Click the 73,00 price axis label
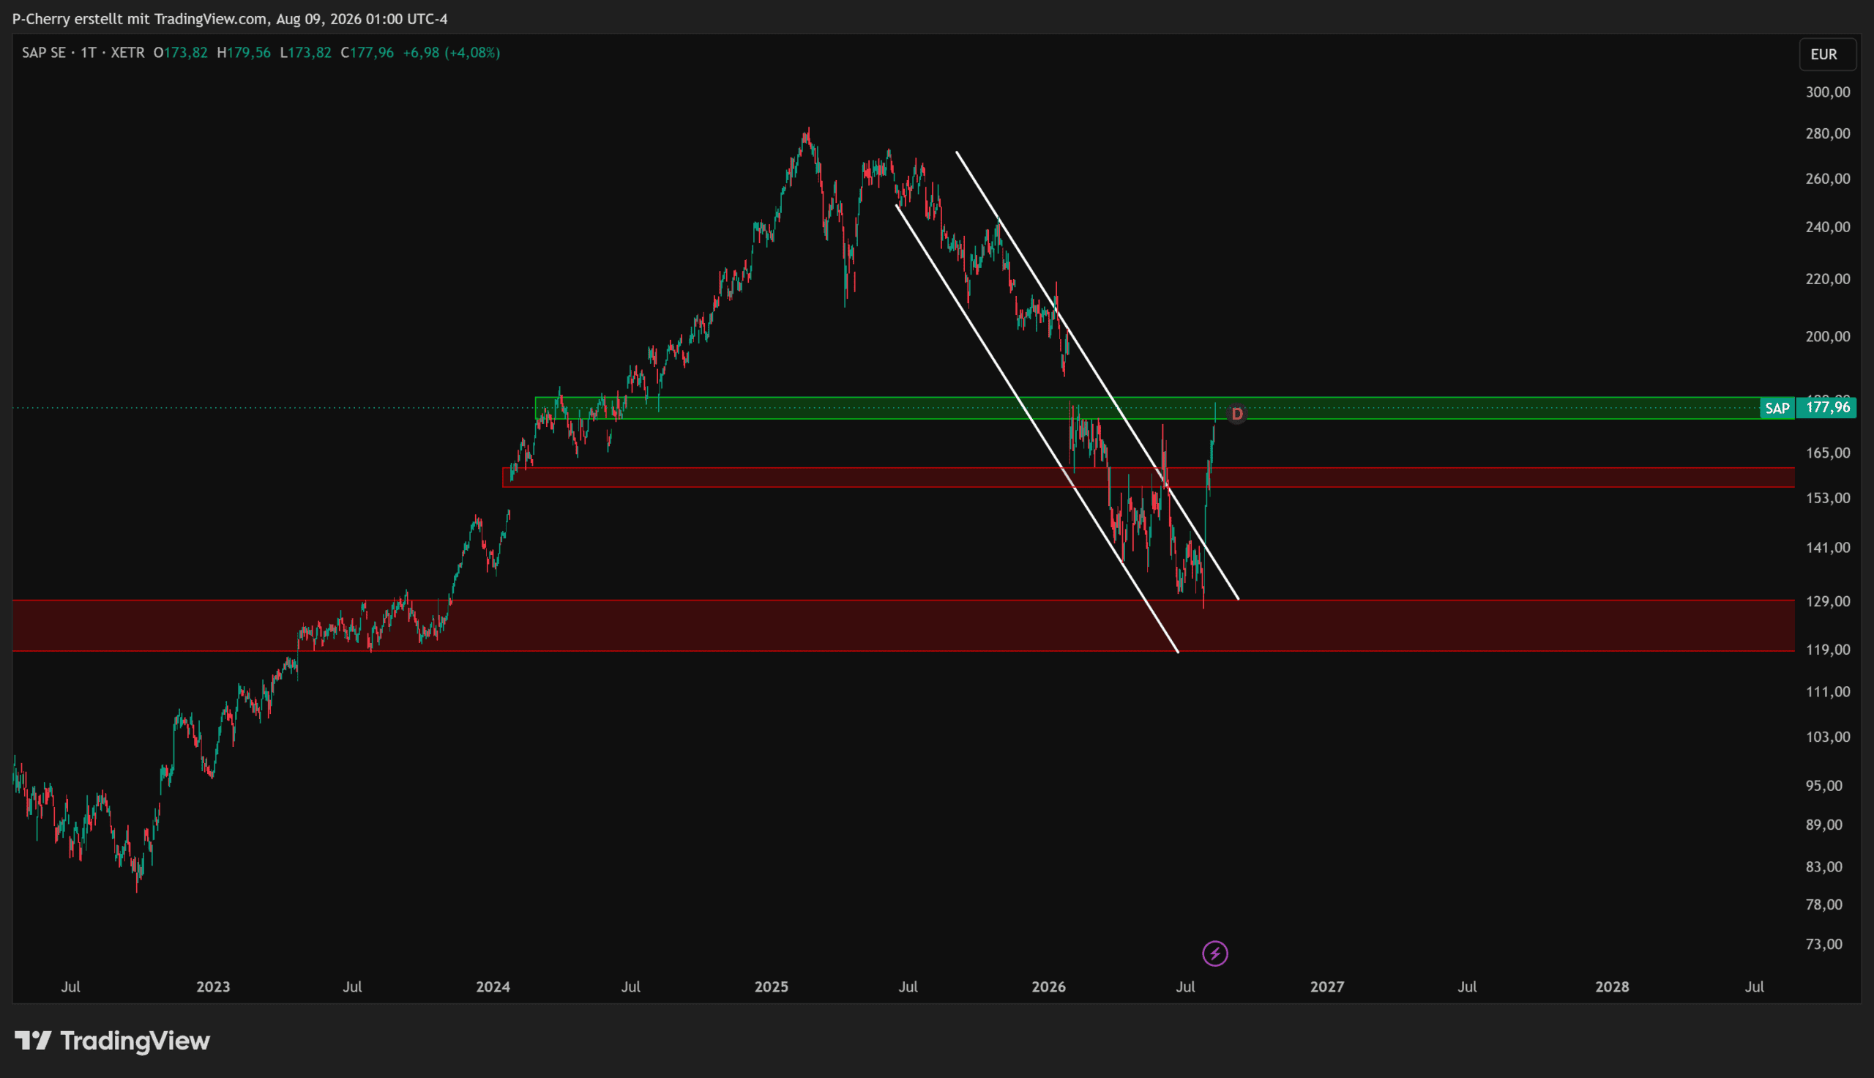The height and width of the screenshot is (1078, 1874). 1823,944
